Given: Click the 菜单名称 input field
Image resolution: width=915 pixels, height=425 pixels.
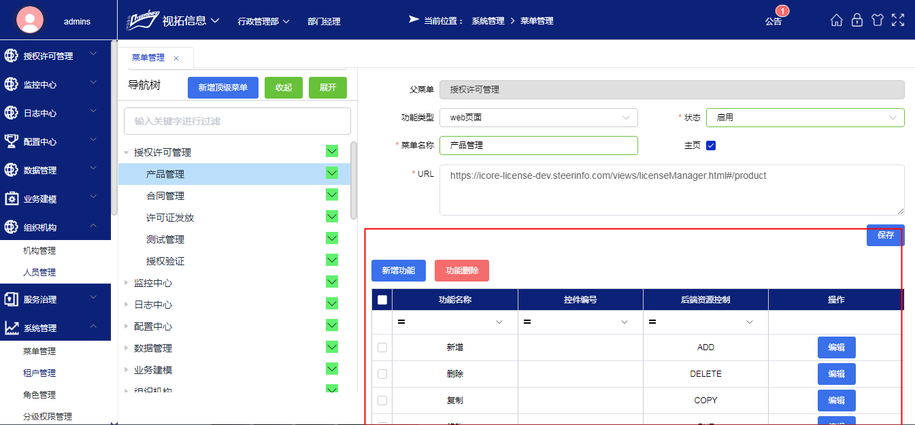Looking at the screenshot, I should (x=539, y=146).
